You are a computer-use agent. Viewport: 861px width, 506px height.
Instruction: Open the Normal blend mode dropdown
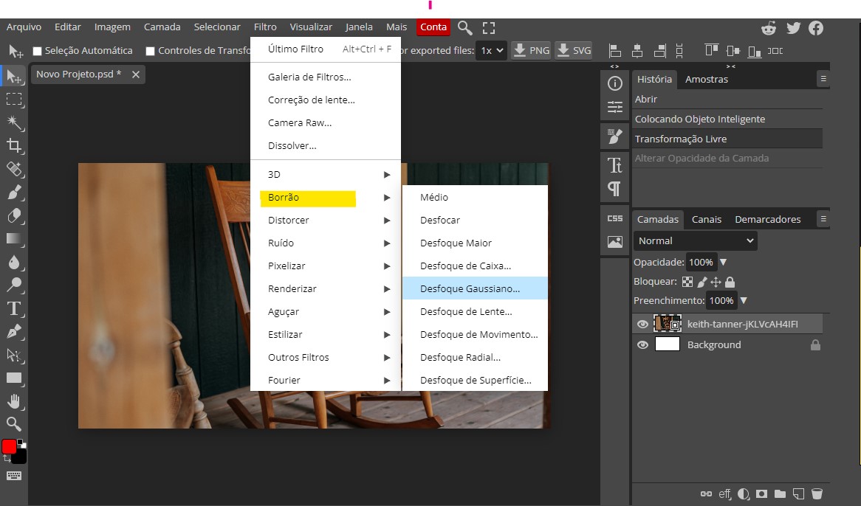click(x=694, y=240)
